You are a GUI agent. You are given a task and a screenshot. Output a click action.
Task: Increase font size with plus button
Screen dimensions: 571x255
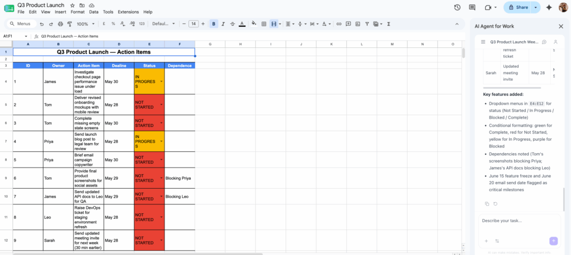[203, 24]
